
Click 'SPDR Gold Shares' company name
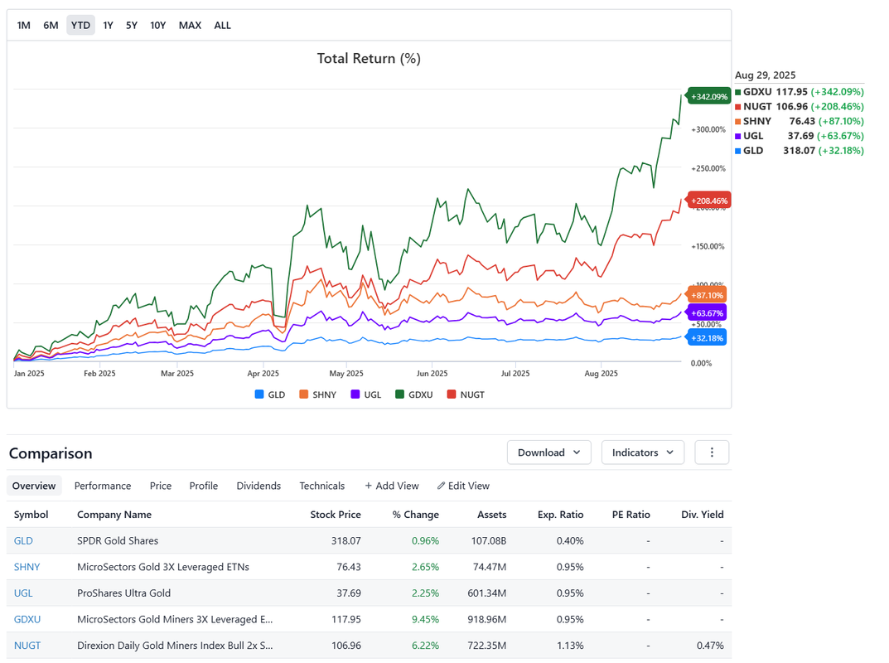pos(118,540)
